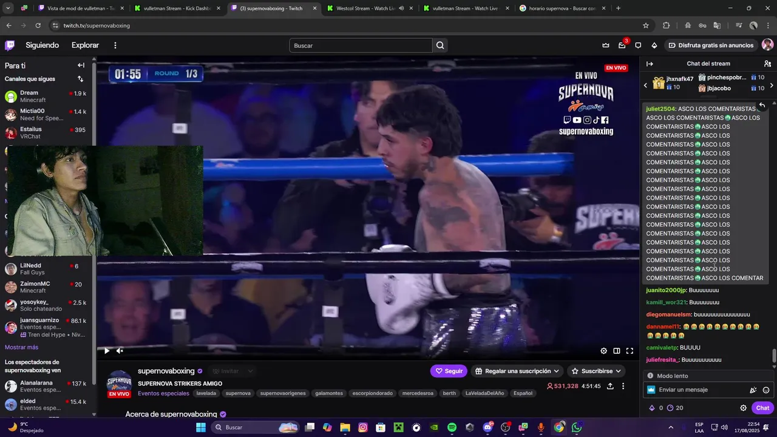This screenshot has width=777, height=437.
Task: Click escorpiondorado tag
Action: (372, 393)
